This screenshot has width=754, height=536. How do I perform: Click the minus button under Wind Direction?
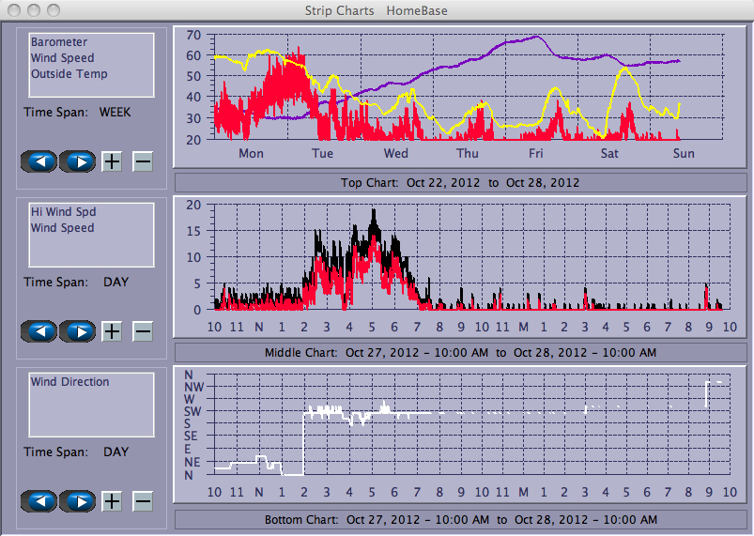143,500
